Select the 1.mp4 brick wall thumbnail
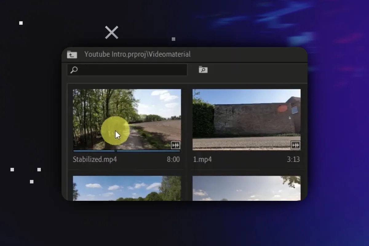The width and height of the screenshot is (369, 246). (x=246, y=119)
